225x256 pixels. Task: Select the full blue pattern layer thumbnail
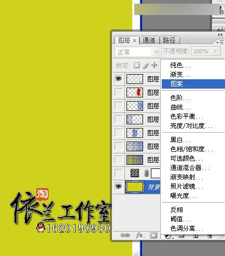[x=135, y=146]
